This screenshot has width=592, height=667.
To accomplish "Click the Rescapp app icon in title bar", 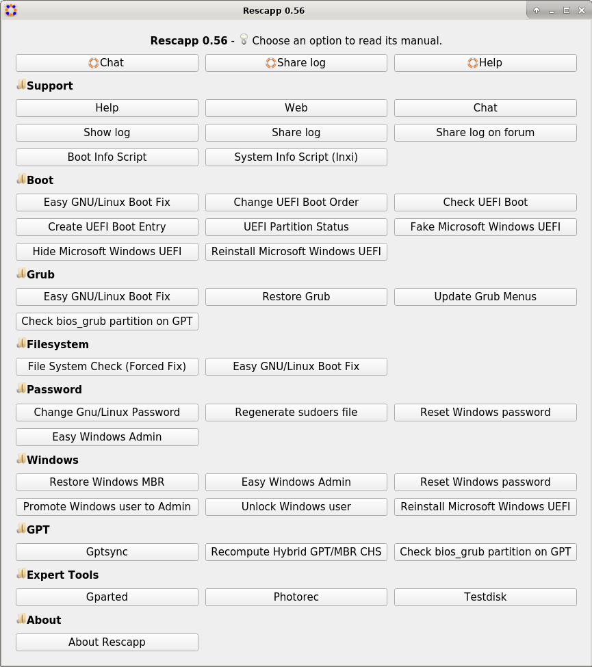I will click(10, 10).
